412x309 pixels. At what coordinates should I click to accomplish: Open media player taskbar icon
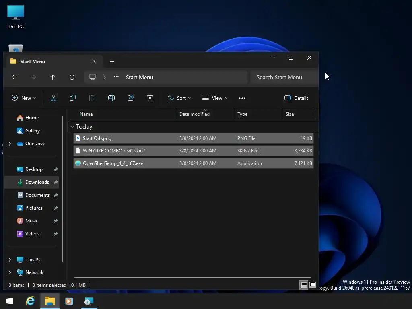pyautogui.click(x=69, y=301)
